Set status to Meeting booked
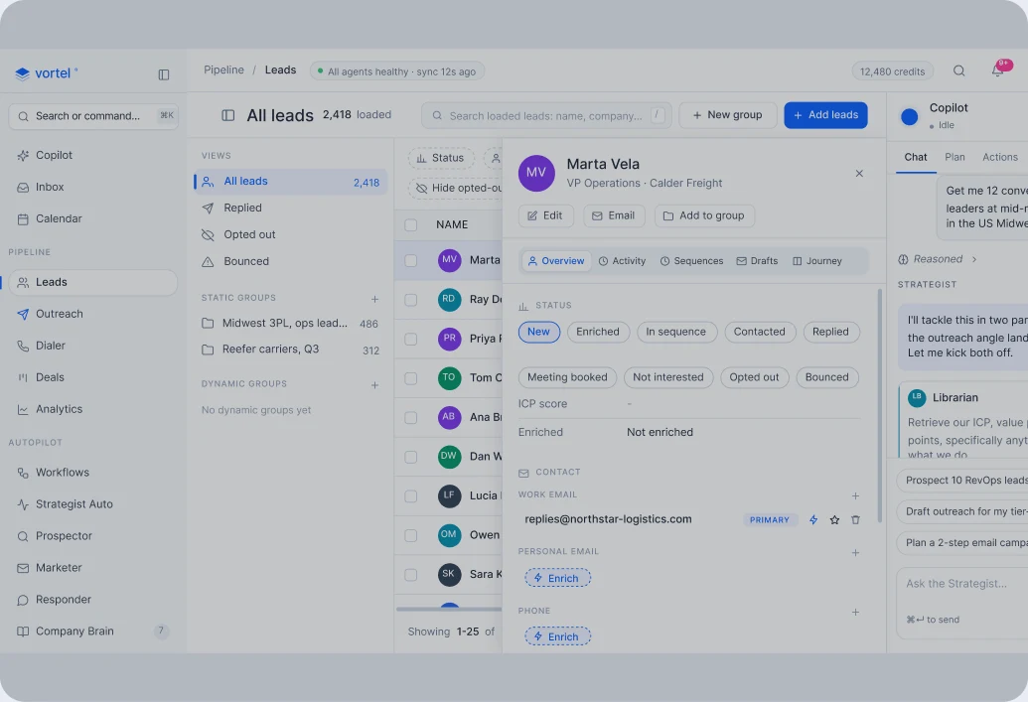The image size is (1028, 702). click(567, 377)
